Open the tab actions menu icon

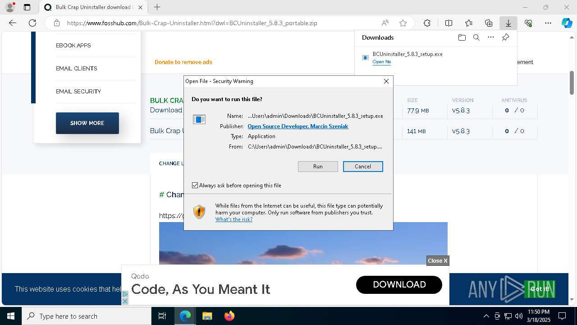click(x=27, y=7)
